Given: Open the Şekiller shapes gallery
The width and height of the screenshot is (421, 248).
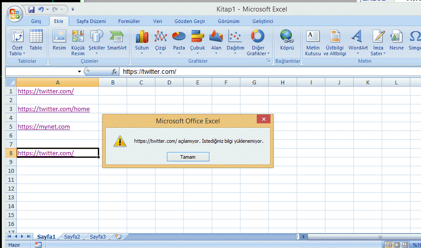Looking at the screenshot, I should pyautogui.click(x=97, y=42).
